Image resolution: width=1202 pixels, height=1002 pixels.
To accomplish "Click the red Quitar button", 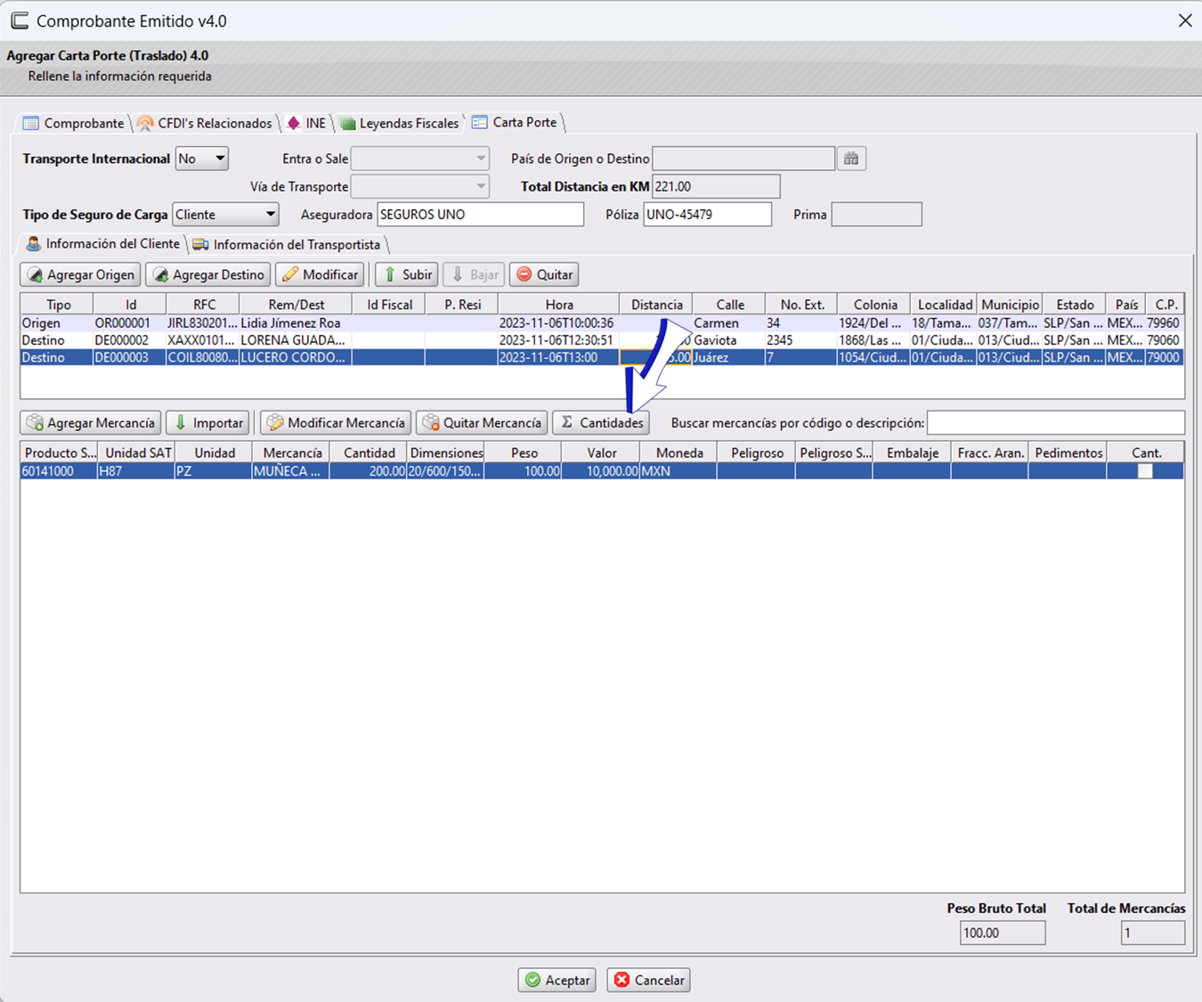I will [x=544, y=274].
